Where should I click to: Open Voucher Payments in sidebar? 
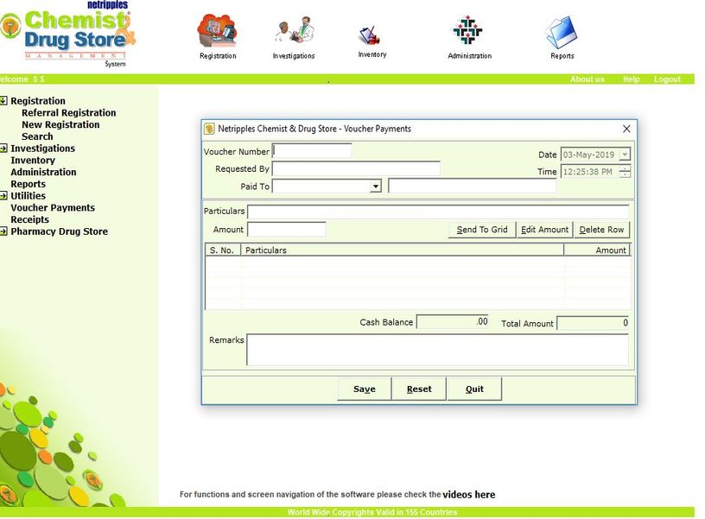53,207
